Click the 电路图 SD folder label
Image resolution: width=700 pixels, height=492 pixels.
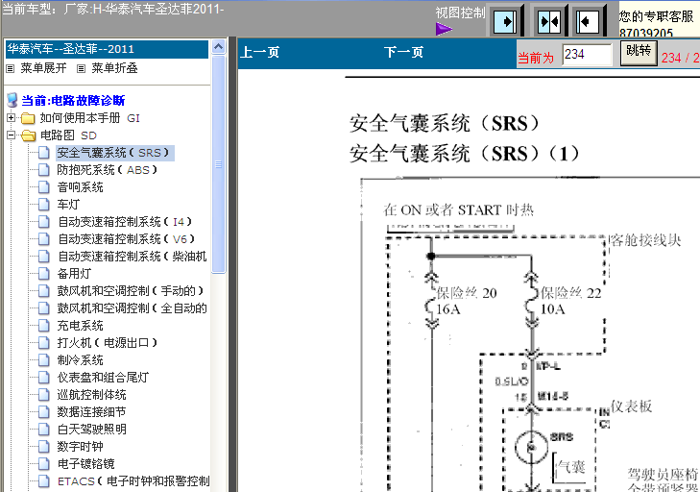[68, 135]
